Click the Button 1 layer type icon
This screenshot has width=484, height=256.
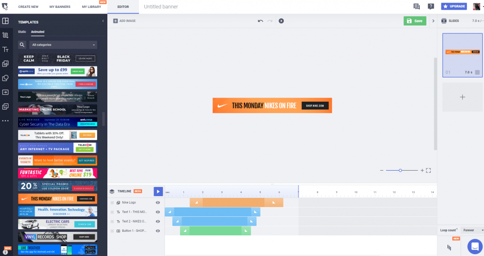(118, 231)
